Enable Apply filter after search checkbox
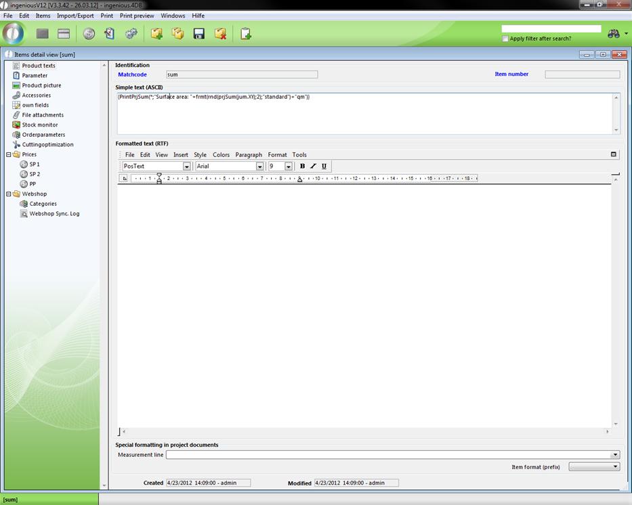Screen dimensions: 632x505 point(505,39)
